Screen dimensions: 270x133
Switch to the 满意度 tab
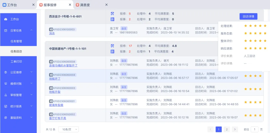point(85,5)
